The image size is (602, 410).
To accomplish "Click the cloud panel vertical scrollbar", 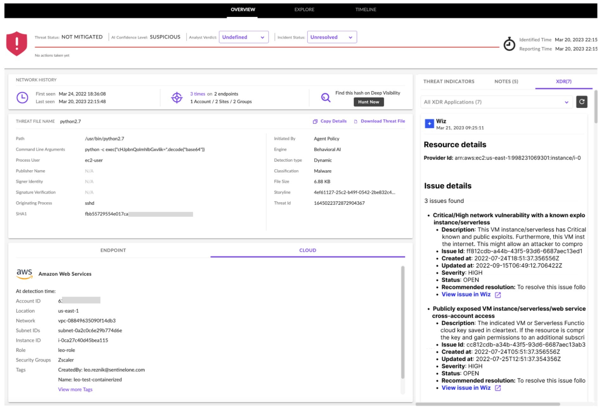I will click(x=403, y=323).
